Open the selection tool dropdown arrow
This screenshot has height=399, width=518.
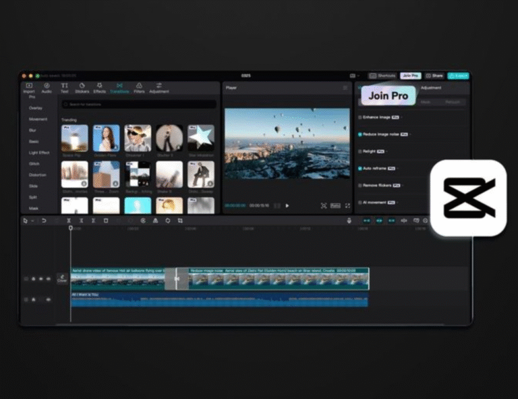click(32, 221)
